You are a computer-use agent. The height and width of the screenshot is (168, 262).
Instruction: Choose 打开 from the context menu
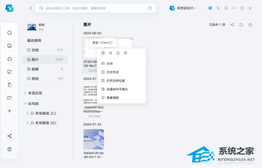[122, 63]
